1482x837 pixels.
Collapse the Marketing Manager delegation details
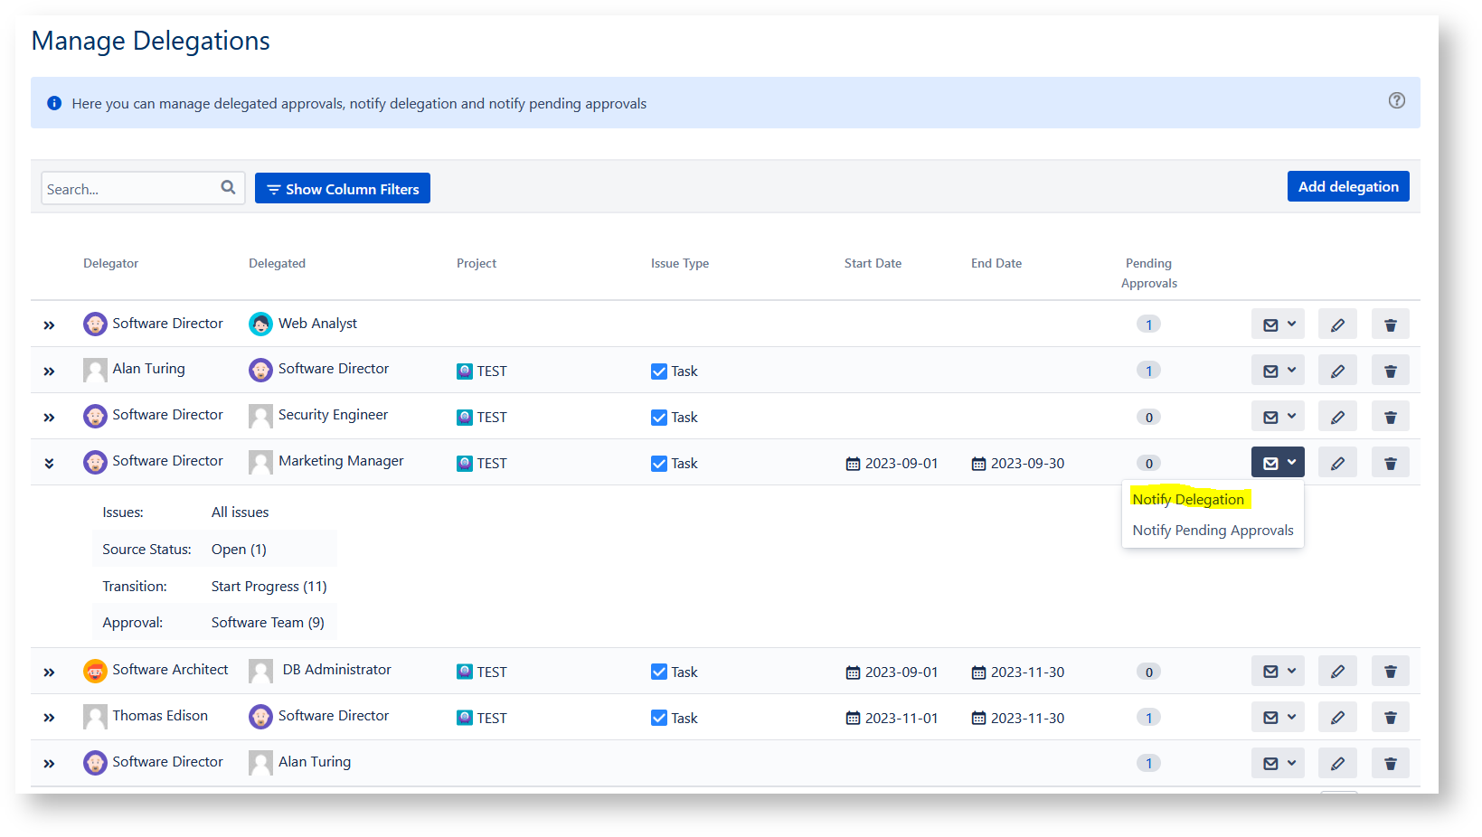coord(49,463)
